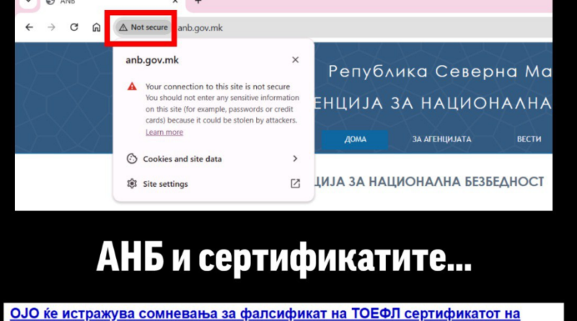Click the anb.gov.mk popup heading
The width and height of the screenshot is (577, 321).
point(152,60)
